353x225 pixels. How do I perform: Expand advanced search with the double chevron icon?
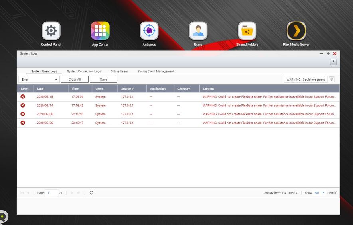coord(331,79)
